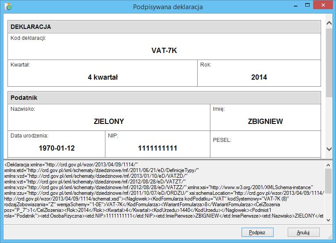Click the XML pane scrollbar thumb
The width and height of the screenshot is (336, 243).
[x=328, y=181]
